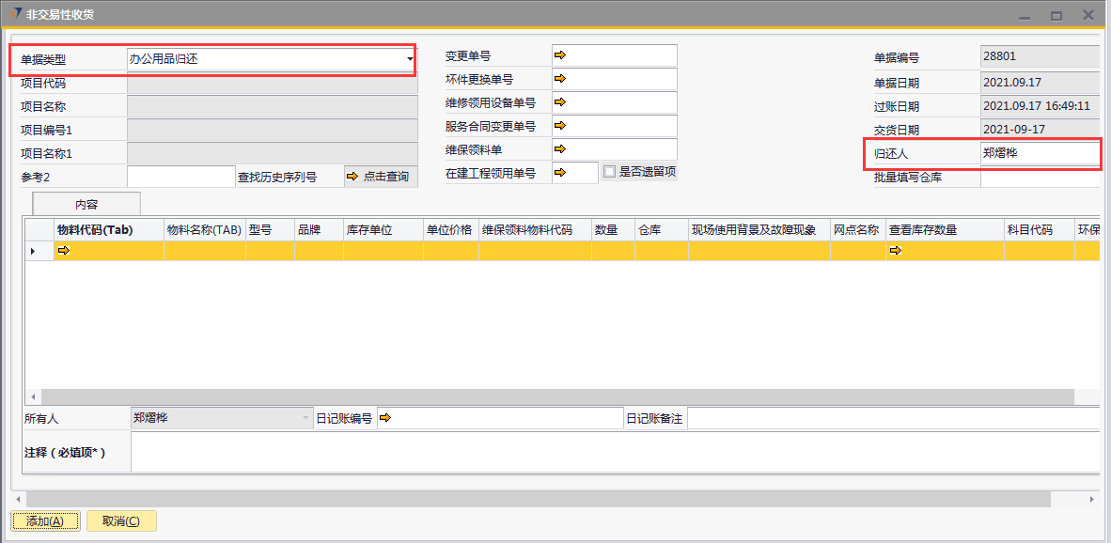Click arrow icon in 在建工程领用单号 field
This screenshot has height=543, width=1111.
tap(560, 173)
